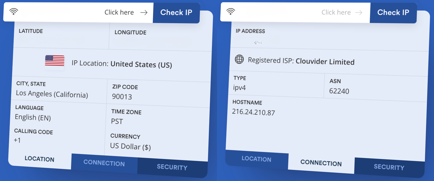434x181 pixels.
Task: Open the Security tab on left card
Action: [172, 167]
